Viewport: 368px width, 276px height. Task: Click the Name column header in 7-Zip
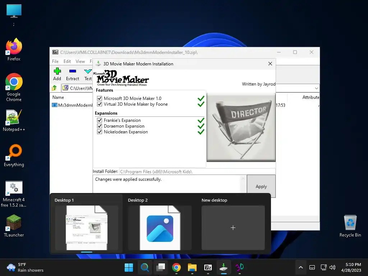(x=58, y=97)
